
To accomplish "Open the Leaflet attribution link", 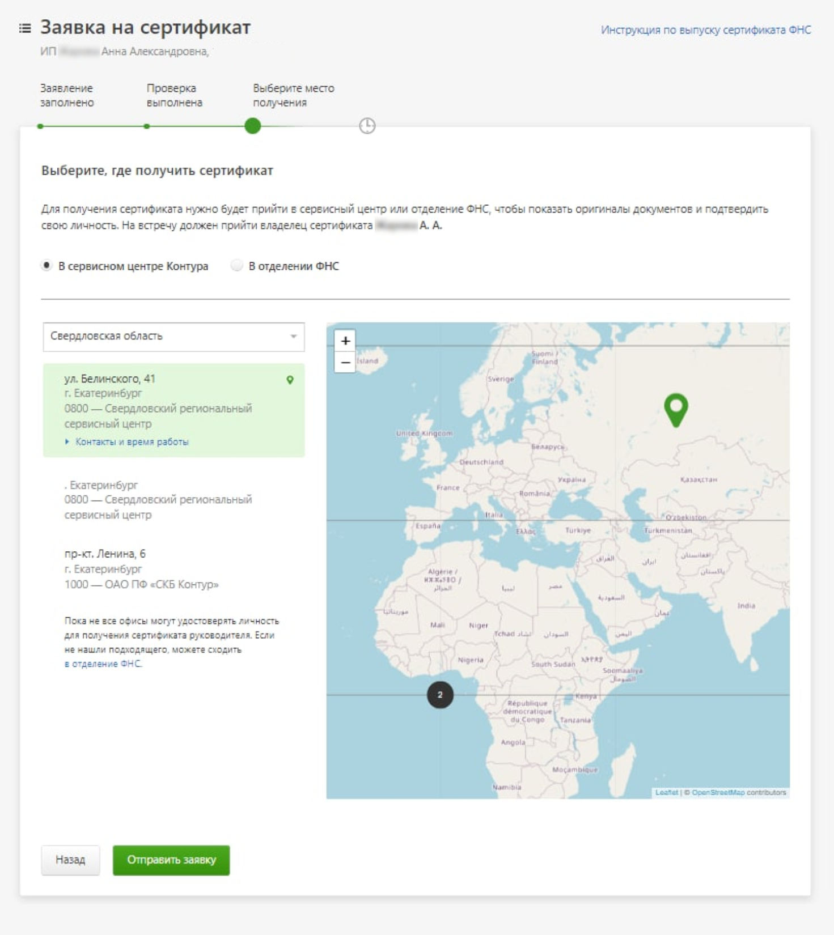I will click(x=666, y=792).
